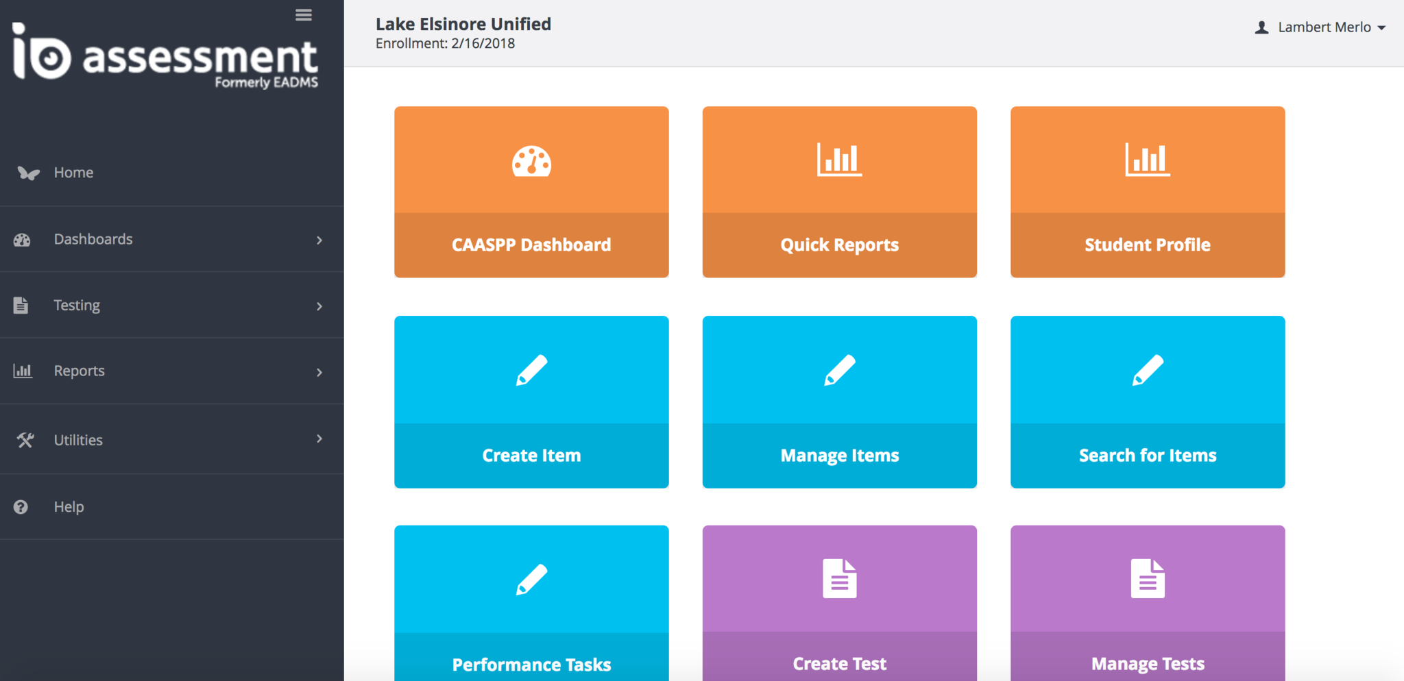Screen dimensions: 1404x681
Task: Click the bar chart icon on Quick Reports tile
Action: (839, 160)
